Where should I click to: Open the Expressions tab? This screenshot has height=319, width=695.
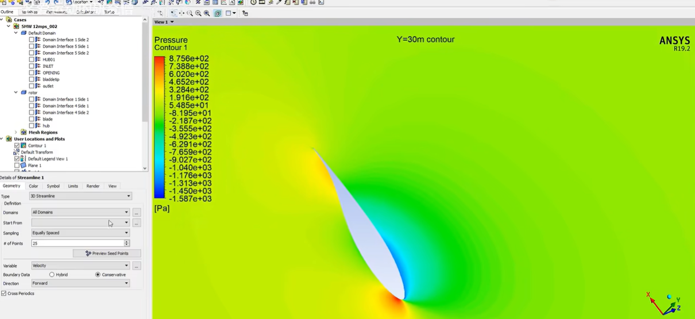tap(56, 11)
